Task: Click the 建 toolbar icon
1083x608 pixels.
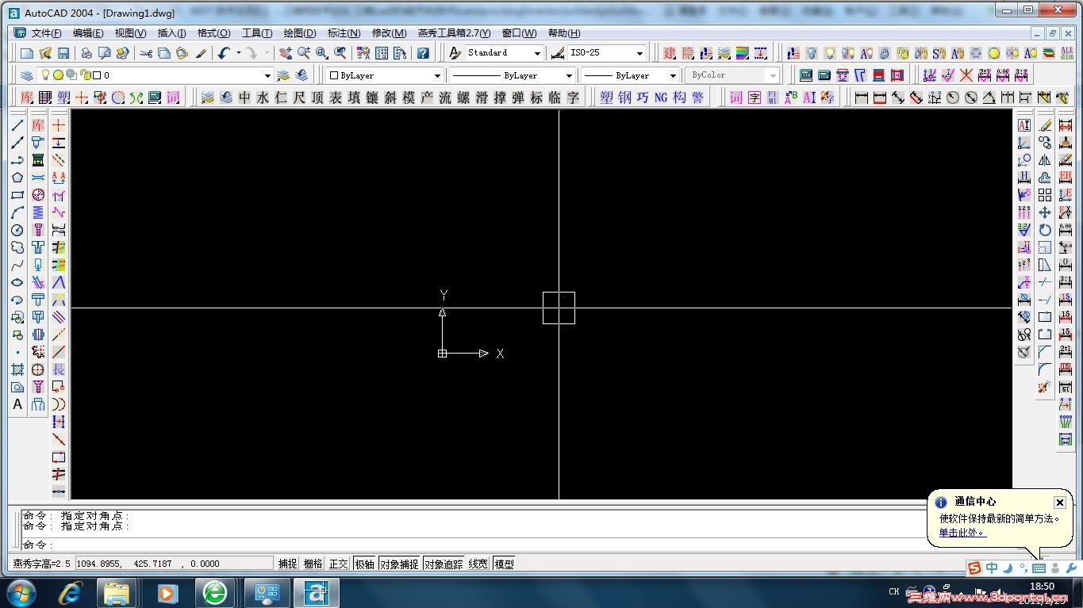Action: (670, 53)
